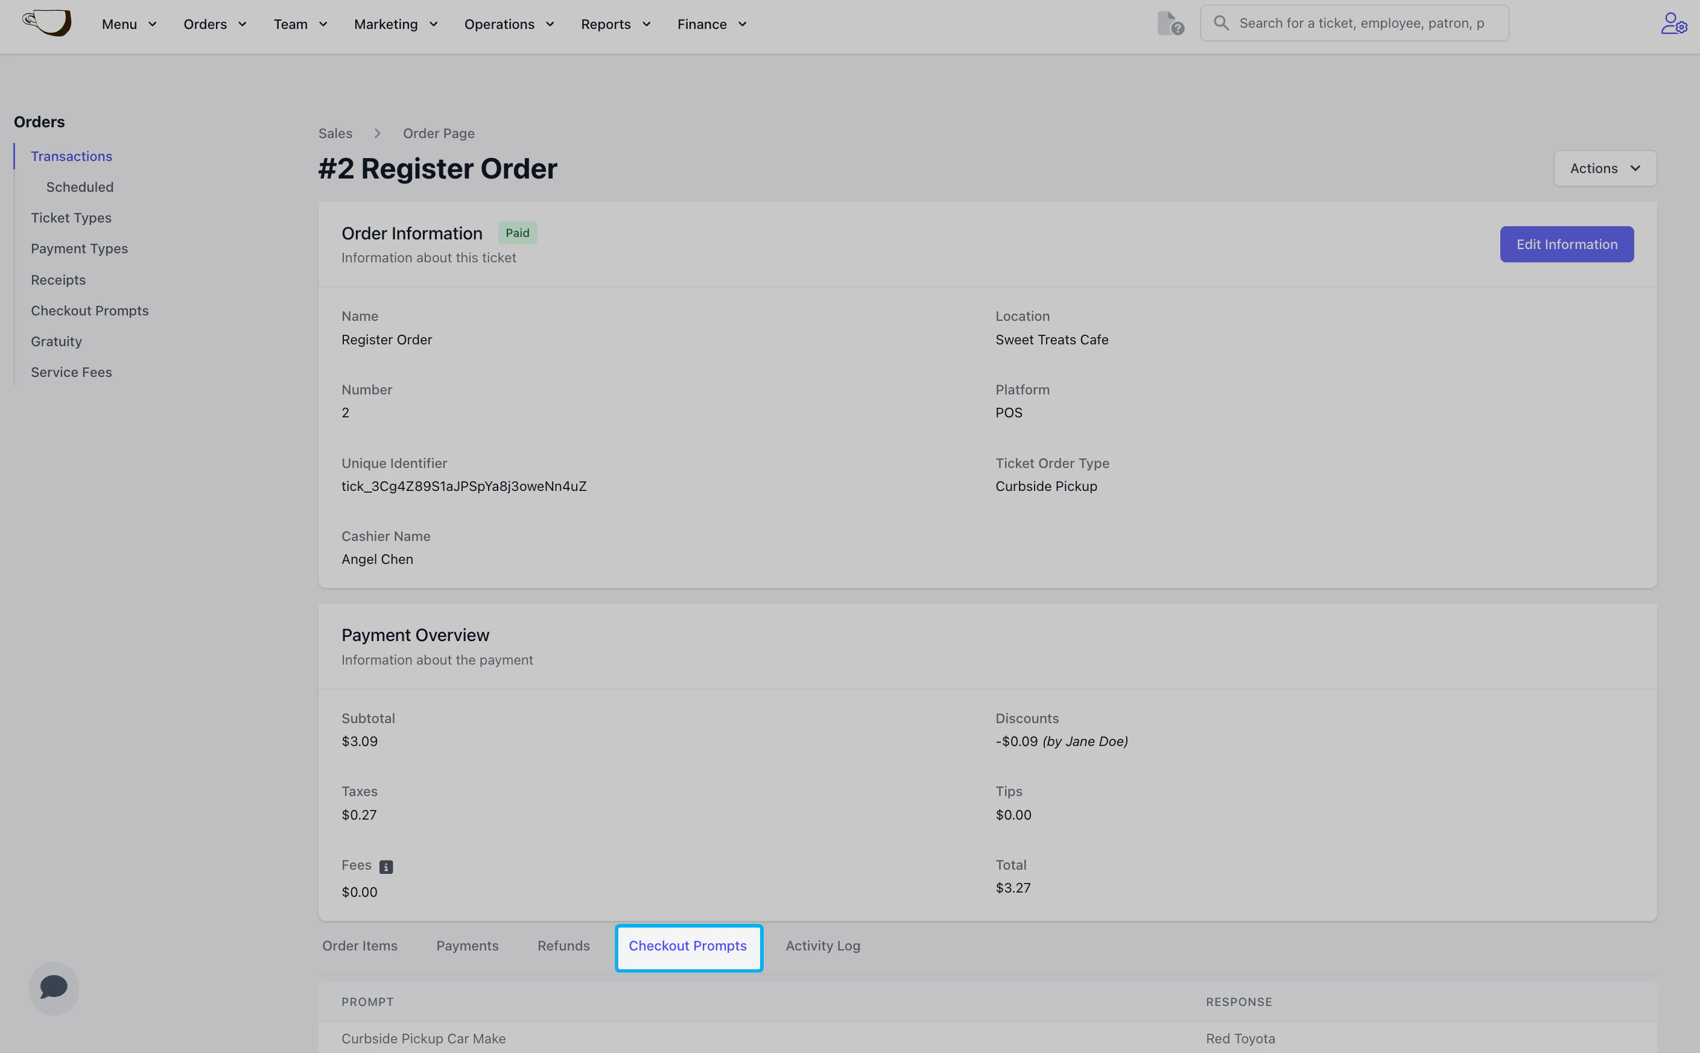Switch to the Activity Log tab
This screenshot has height=1053, width=1700.
tap(822, 946)
